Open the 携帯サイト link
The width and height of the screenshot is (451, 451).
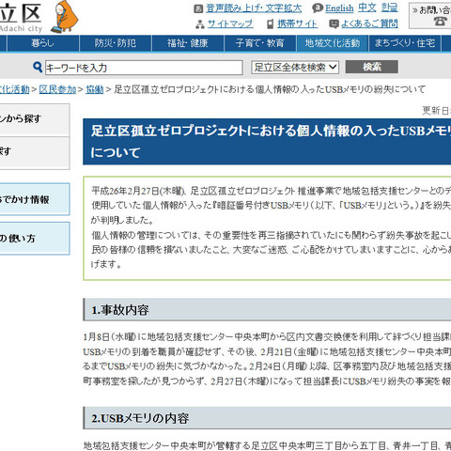(297, 24)
